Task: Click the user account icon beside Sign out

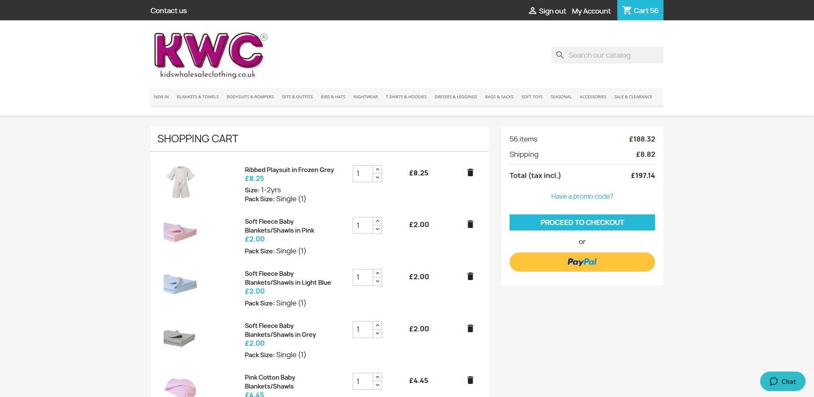Action: coord(532,11)
